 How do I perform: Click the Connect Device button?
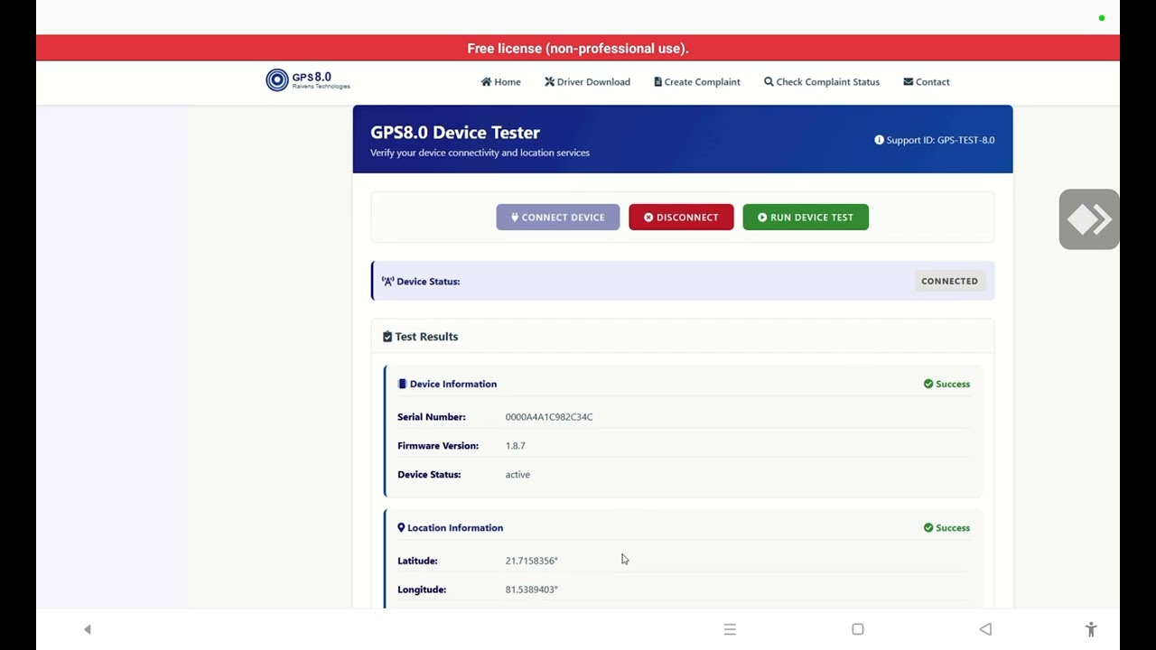(x=558, y=217)
